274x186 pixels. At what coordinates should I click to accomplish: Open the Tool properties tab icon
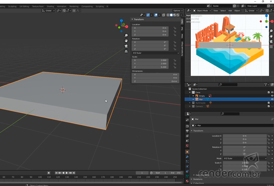[187, 120]
